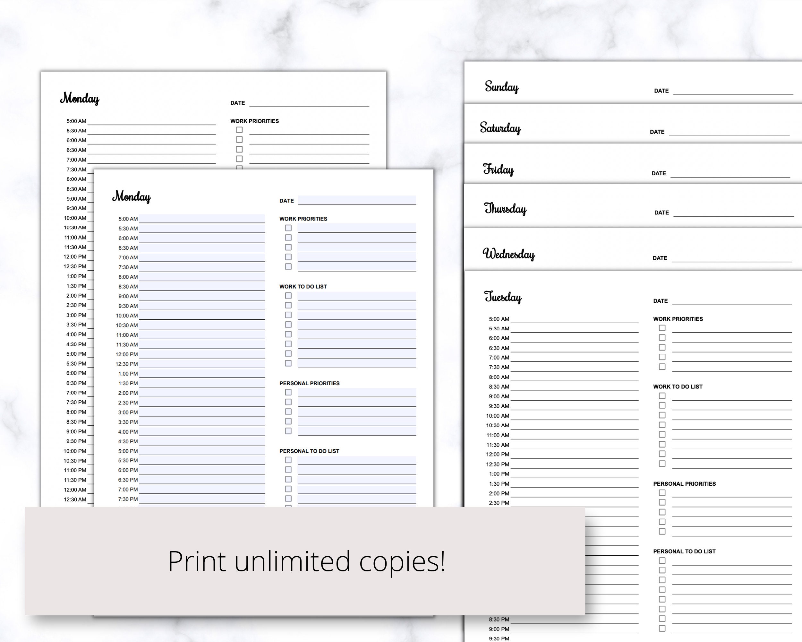
Task: Select the Sunday page header
Action: coord(502,86)
